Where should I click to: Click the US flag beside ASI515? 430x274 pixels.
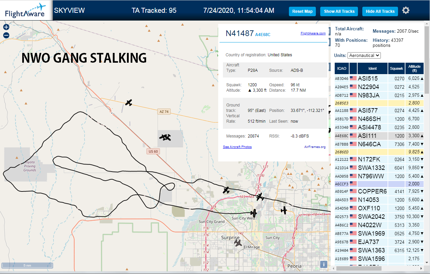coord(353,79)
